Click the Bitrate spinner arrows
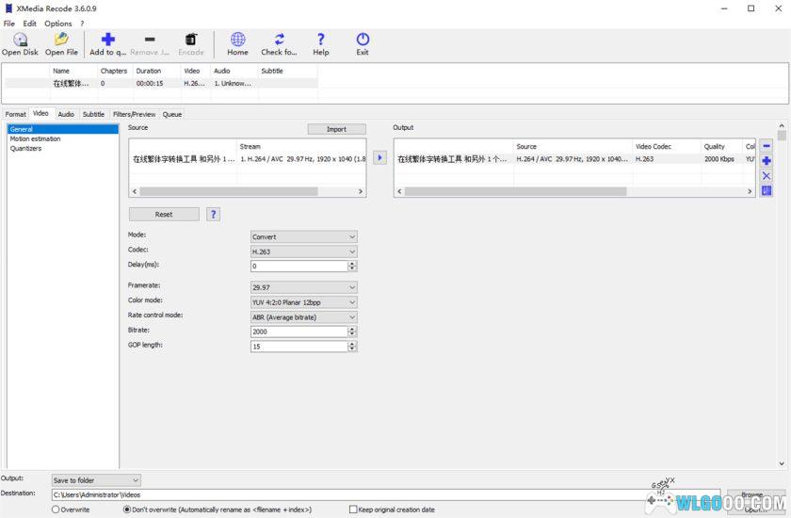Image resolution: width=791 pixels, height=518 pixels. click(352, 332)
